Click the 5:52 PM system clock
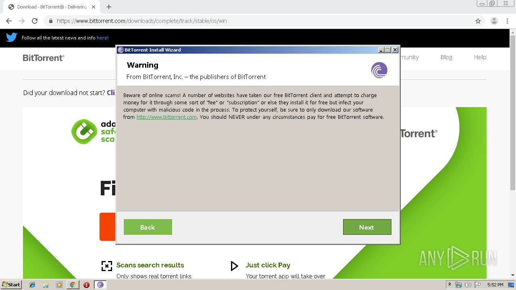Screen dimensions: 516x290 coord(495,285)
